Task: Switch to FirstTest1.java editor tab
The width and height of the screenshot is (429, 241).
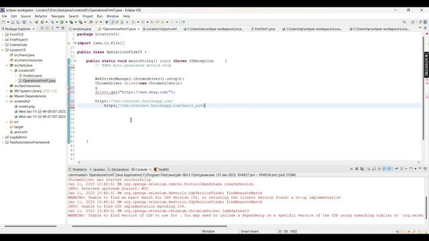Action: click(x=263, y=29)
